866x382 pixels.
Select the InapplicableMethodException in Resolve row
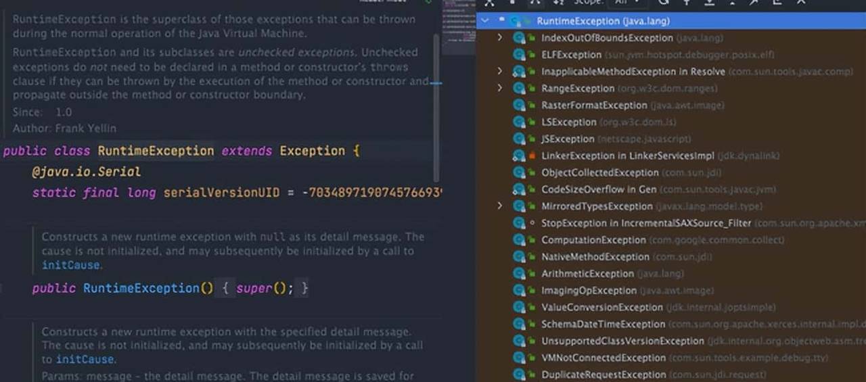pos(670,72)
